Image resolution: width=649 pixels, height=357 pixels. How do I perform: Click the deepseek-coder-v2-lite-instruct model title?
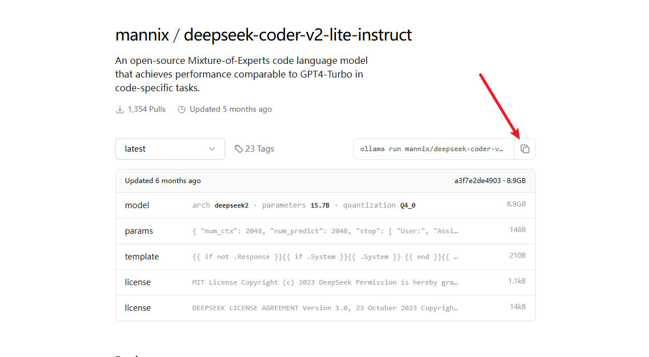298,35
